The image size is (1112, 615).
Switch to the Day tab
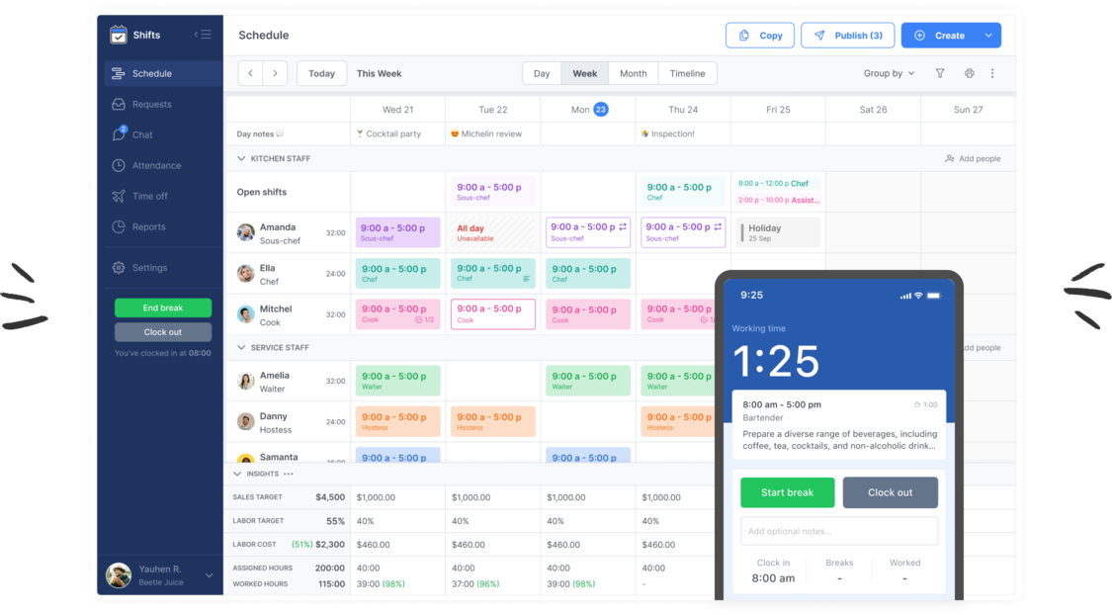(x=541, y=72)
